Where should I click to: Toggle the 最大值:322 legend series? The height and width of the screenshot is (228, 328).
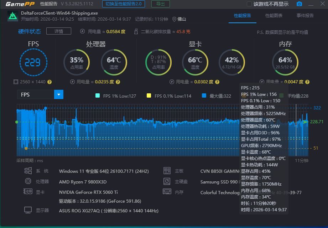pos(217,96)
